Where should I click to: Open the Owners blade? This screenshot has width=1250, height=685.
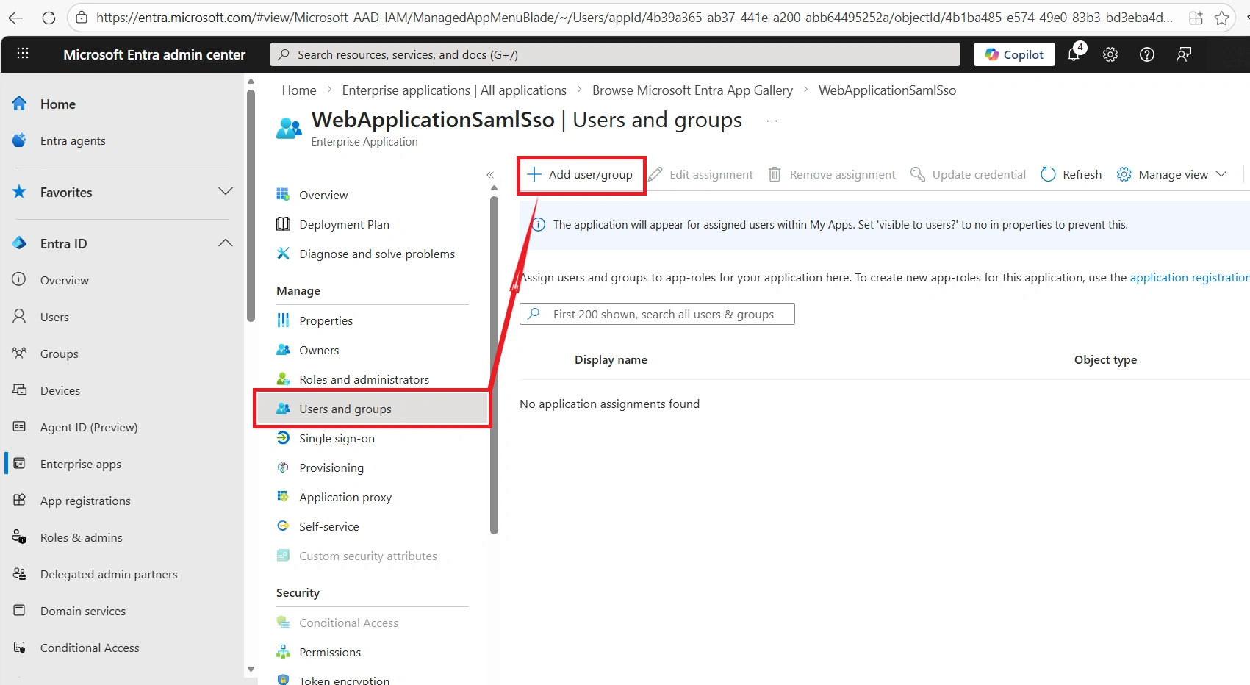coord(319,350)
